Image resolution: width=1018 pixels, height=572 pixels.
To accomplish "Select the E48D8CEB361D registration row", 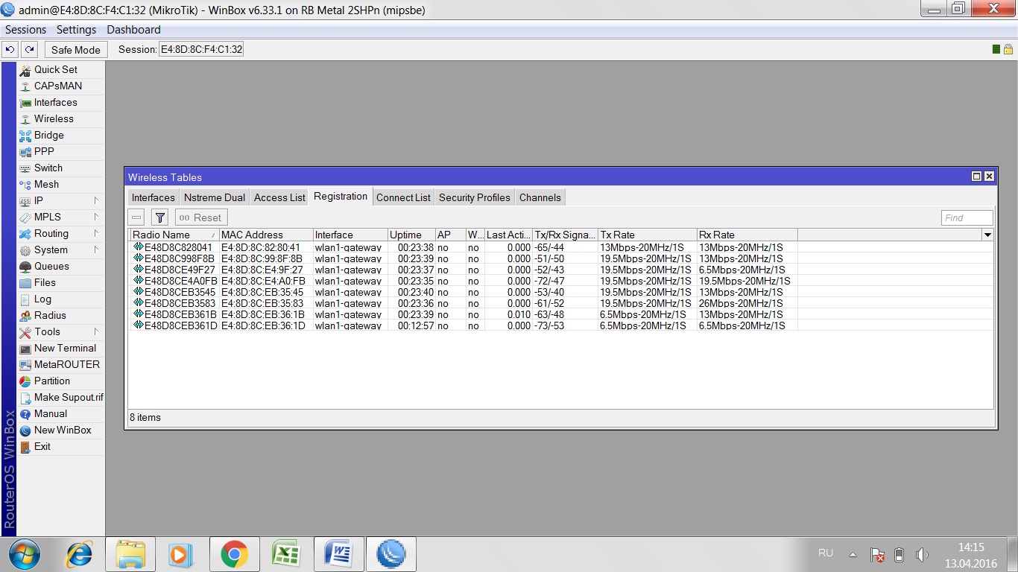I will (561, 325).
